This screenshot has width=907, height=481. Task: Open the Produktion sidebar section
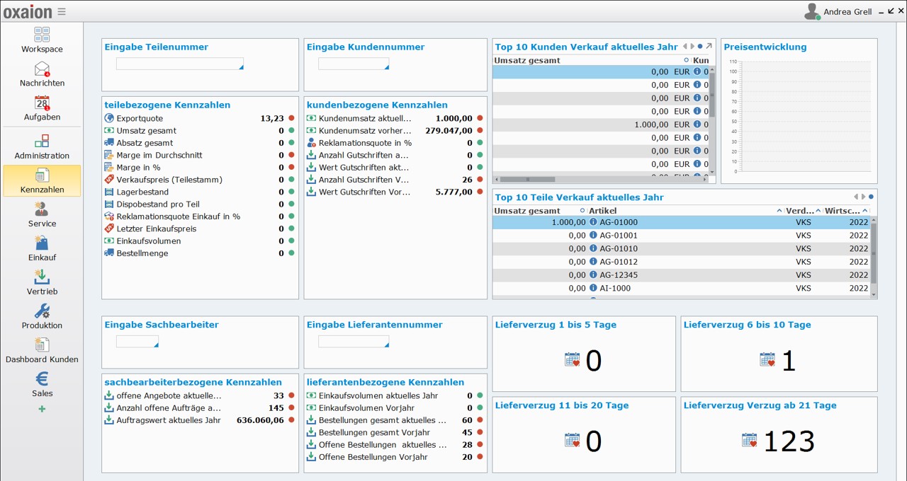coord(42,316)
